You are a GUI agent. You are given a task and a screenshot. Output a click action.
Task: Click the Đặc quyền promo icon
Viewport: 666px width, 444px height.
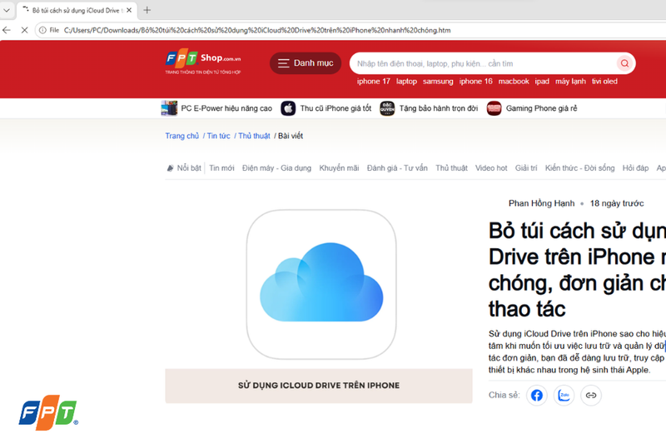click(387, 108)
